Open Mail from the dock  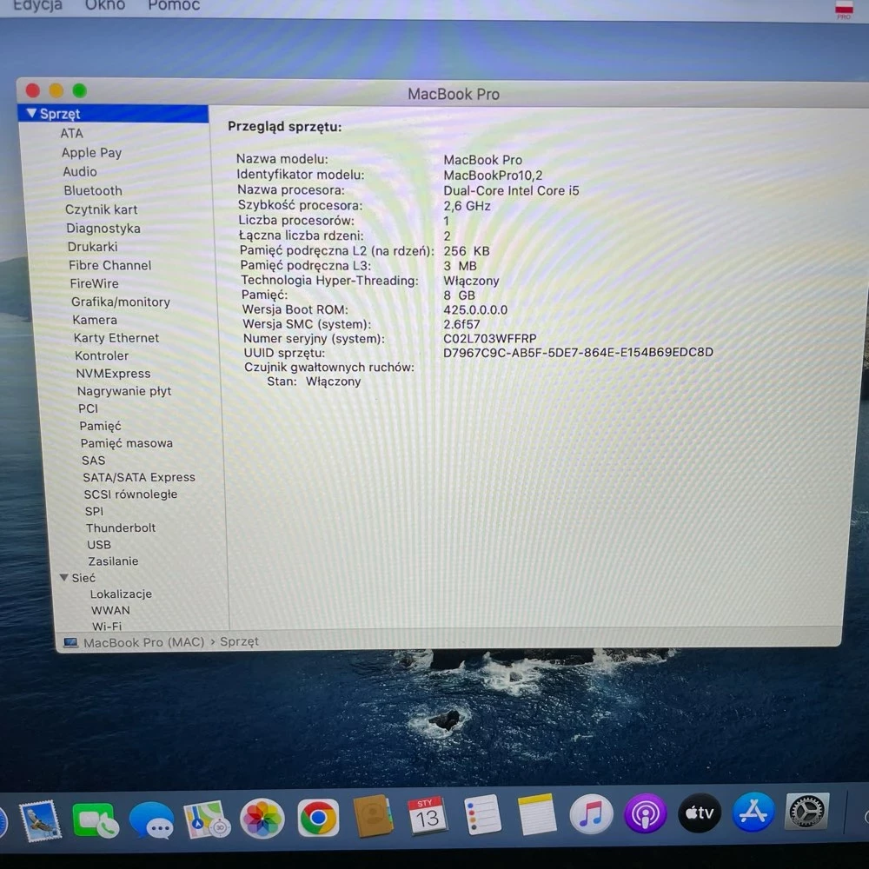(x=39, y=819)
